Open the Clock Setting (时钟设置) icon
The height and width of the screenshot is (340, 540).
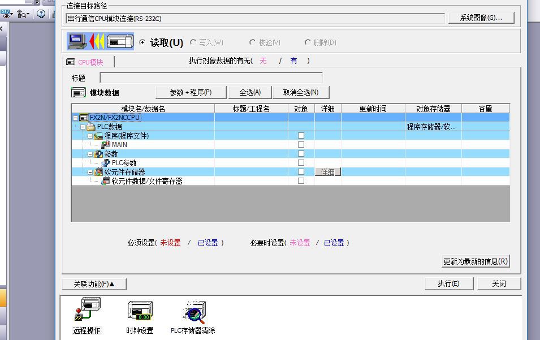pyautogui.click(x=140, y=311)
